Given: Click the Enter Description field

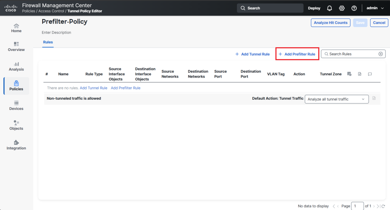Looking at the screenshot, I should (x=56, y=33).
